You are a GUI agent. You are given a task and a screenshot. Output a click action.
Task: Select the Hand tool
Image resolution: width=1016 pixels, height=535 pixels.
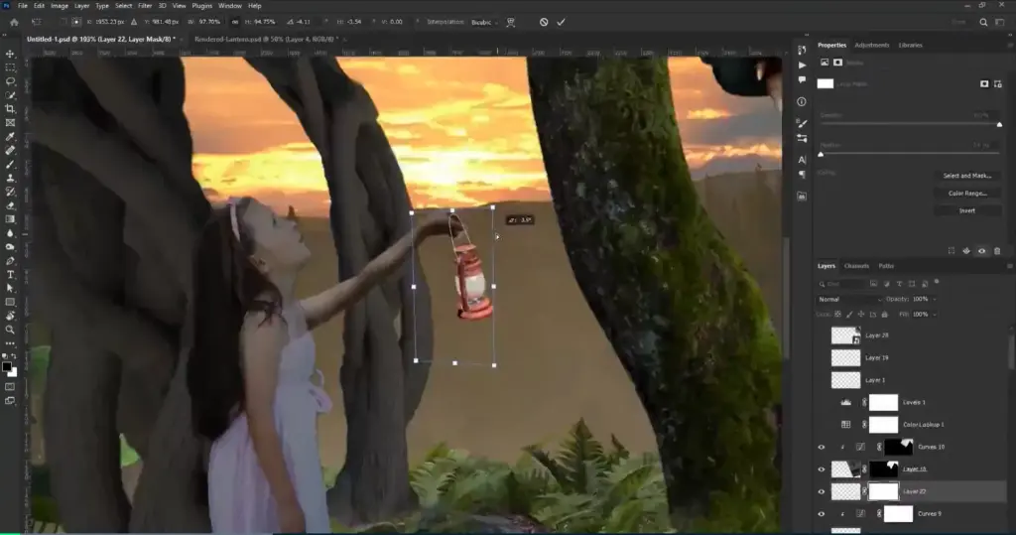(x=10, y=316)
